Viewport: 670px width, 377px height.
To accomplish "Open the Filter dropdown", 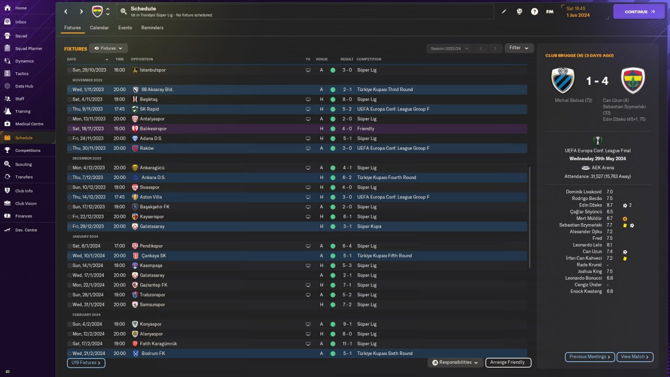I will pos(519,48).
